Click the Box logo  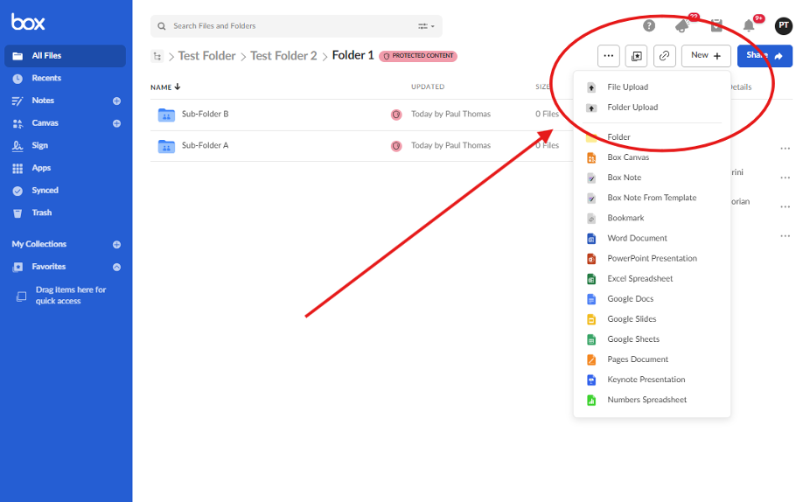click(x=28, y=22)
